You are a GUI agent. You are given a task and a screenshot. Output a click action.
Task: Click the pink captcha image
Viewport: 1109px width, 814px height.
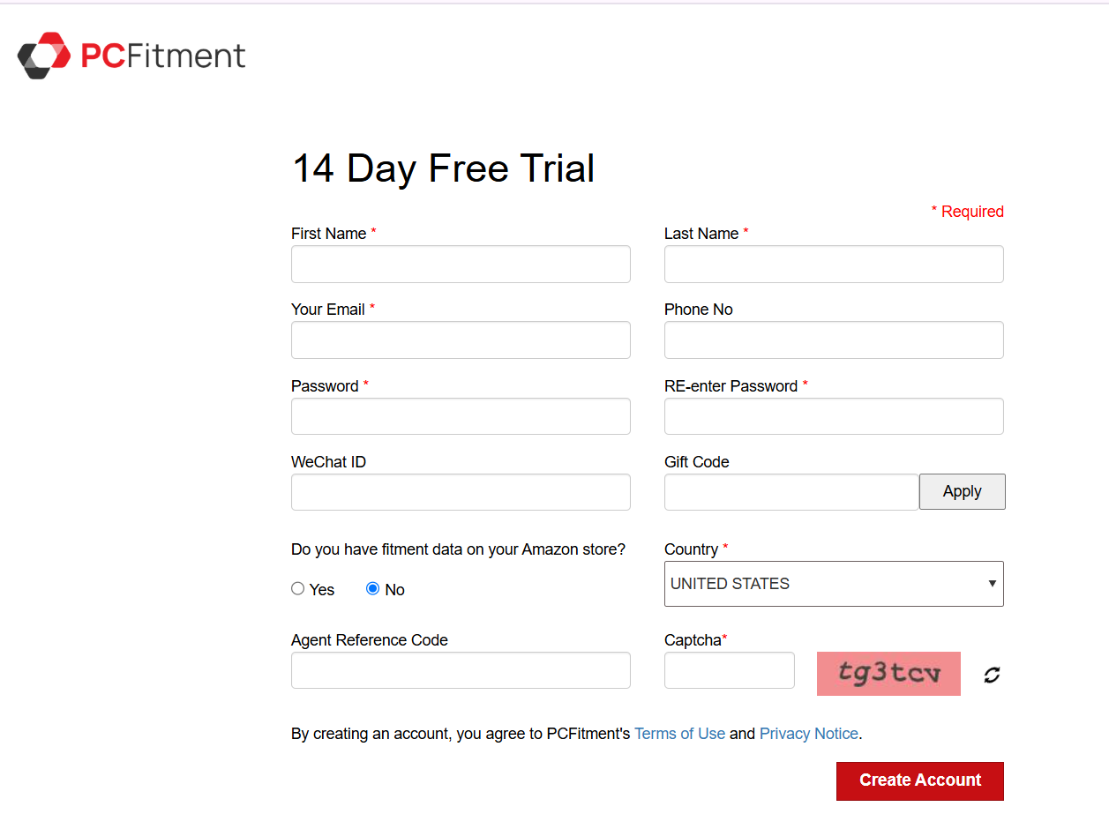pos(888,674)
